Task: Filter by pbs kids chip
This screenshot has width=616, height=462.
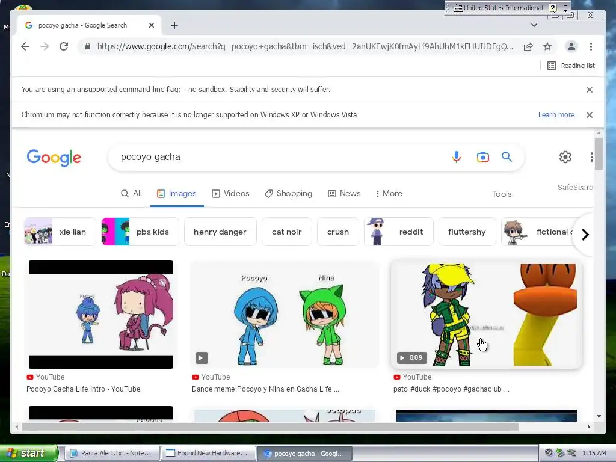Action: coord(140,232)
